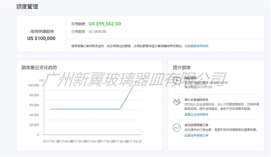
Task: Open the 查看企业诚信等级 link
Action: [196, 114]
